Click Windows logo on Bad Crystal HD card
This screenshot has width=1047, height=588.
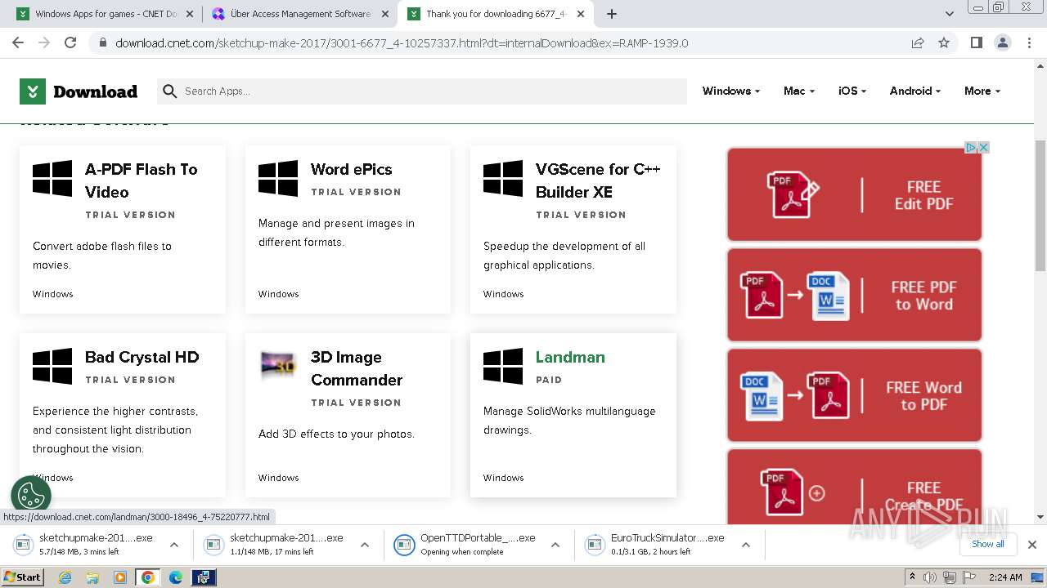tap(52, 366)
